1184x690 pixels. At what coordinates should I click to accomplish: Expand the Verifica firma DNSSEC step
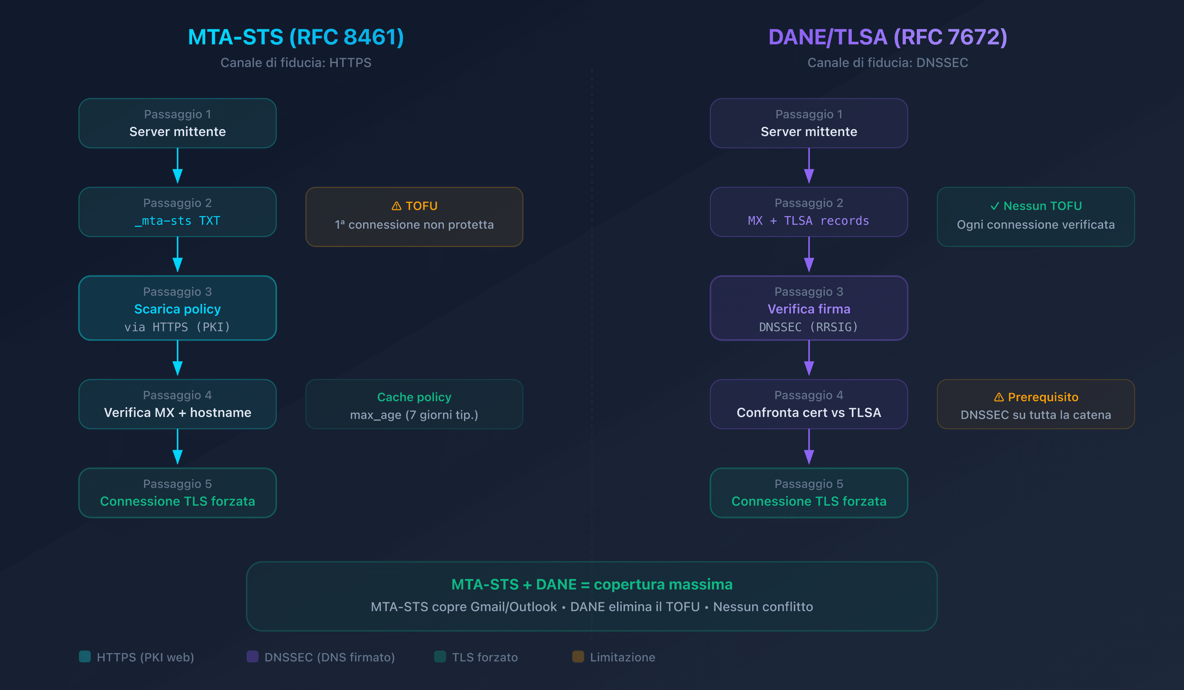[809, 309]
